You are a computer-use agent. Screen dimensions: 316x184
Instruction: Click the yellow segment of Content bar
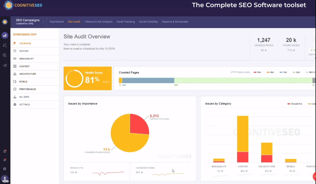click(x=243, y=134)
